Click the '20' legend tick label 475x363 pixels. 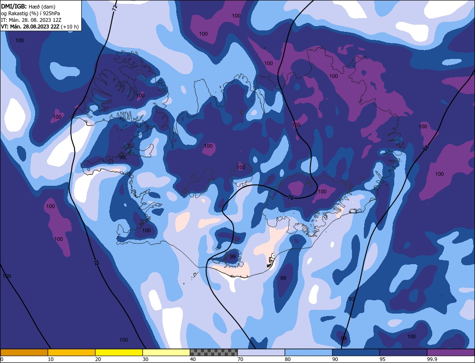(x=98, y=359)
